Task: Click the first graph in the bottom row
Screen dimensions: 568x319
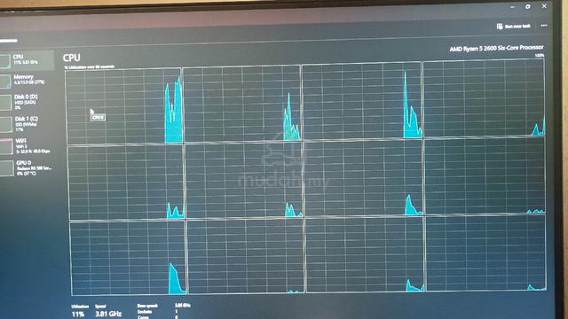Action: tap(128, 258)
